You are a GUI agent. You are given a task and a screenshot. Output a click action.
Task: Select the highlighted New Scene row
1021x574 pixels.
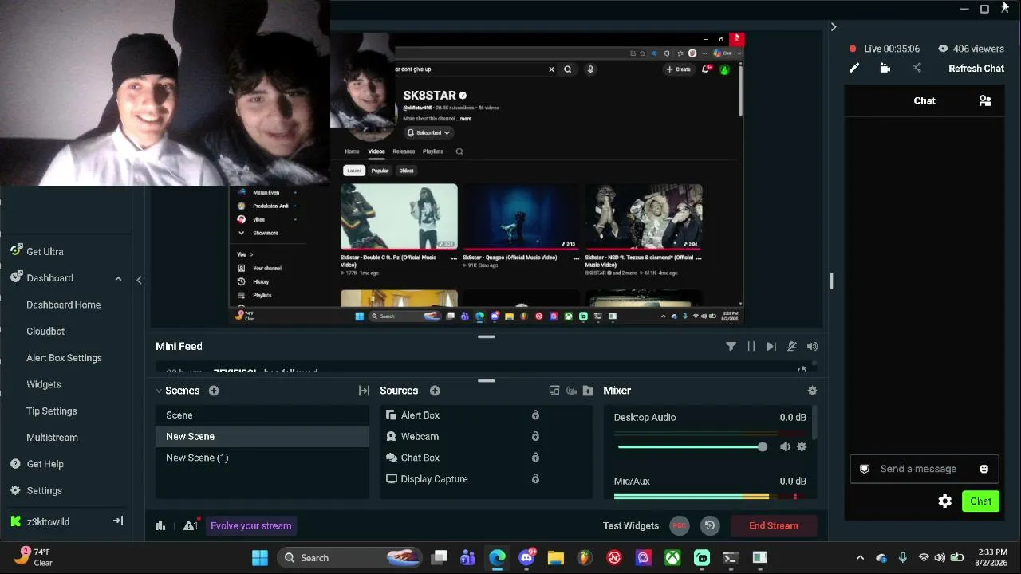click(x=262, y=437)
